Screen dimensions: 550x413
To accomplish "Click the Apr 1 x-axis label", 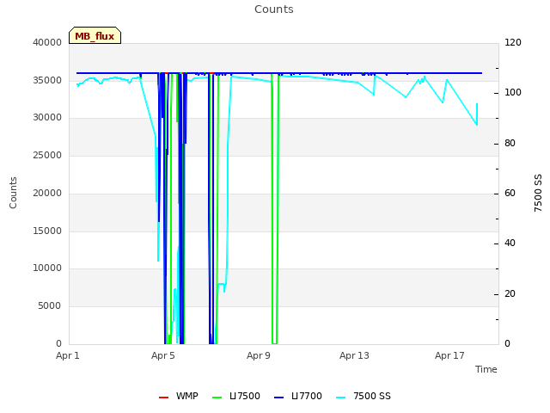I will [68, 355].
